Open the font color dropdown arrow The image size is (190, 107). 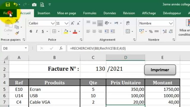(x=79, y=32)
